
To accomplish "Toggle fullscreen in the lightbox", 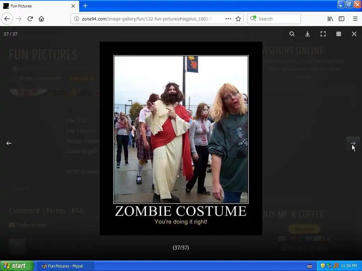I will point(323,34).
